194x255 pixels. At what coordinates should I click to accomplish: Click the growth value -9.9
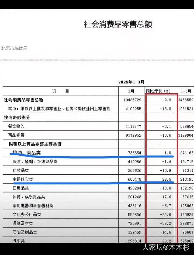[x=167, y=100]
